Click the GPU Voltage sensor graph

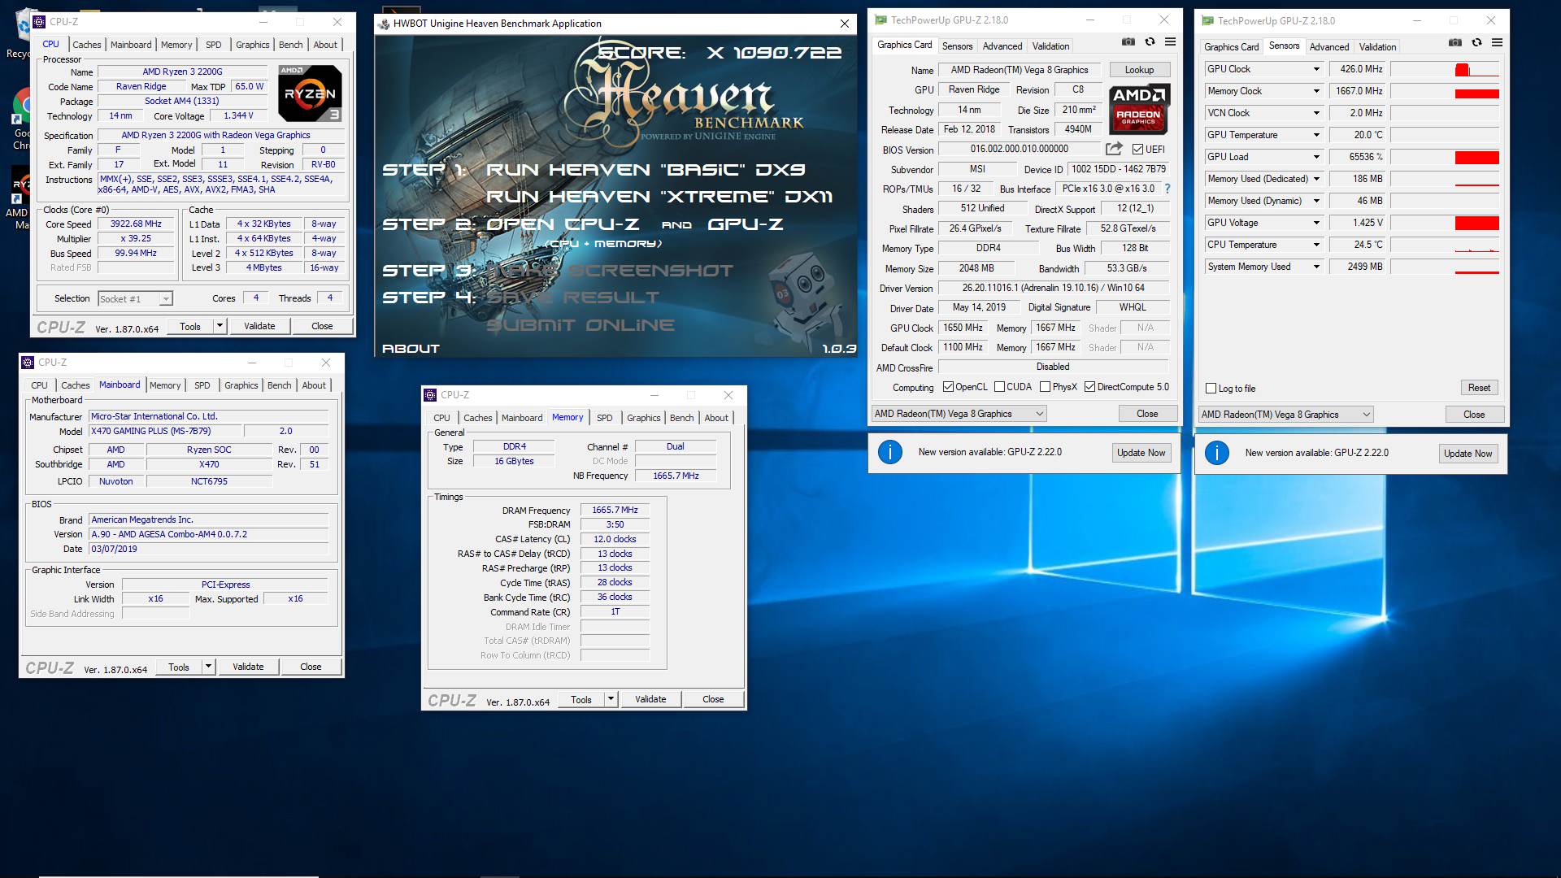tap(1445, 223)
